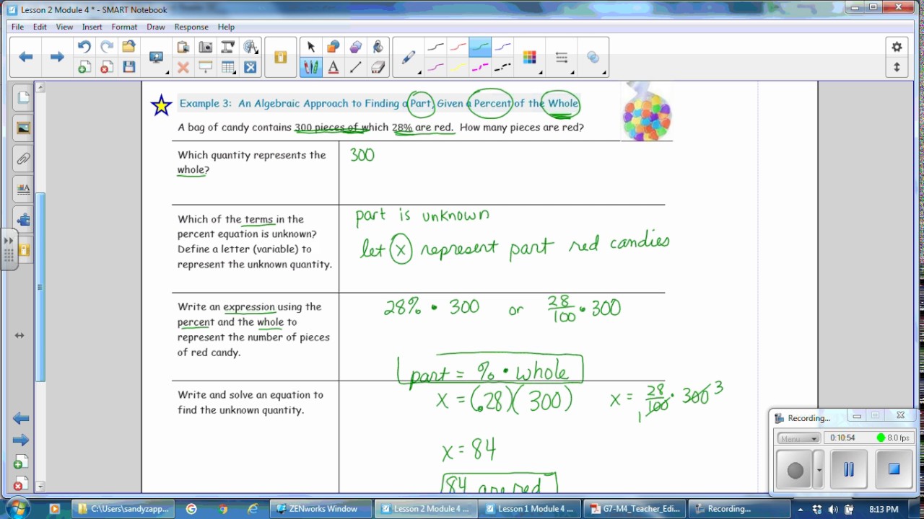Click the sidebar vertical scrollbar thumb
Image resolution: width=924 pixels, height=519 pixels.
click(x=40, y=287)
